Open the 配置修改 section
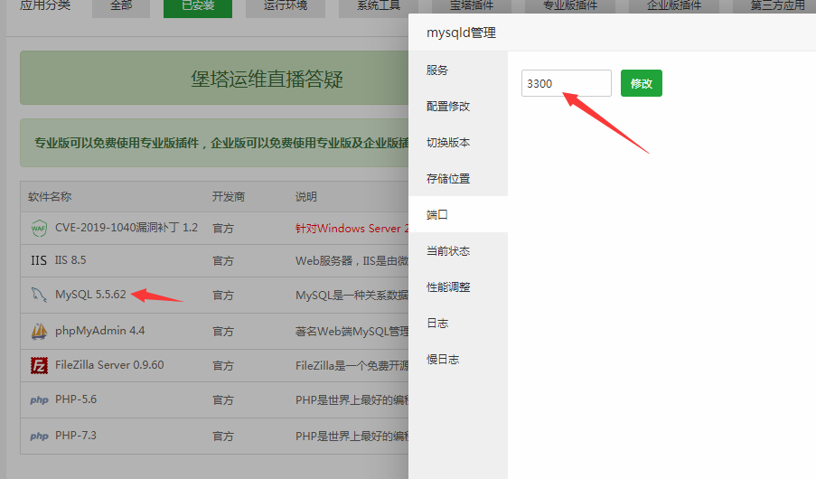The image size is (816, 479). click(x=458, y=107)
